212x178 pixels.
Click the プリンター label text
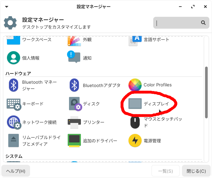pos(93,122)
